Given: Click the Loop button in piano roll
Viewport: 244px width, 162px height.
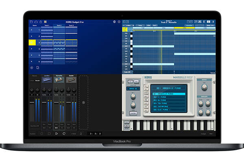Looking at the screenshot, I should (140, 26).
